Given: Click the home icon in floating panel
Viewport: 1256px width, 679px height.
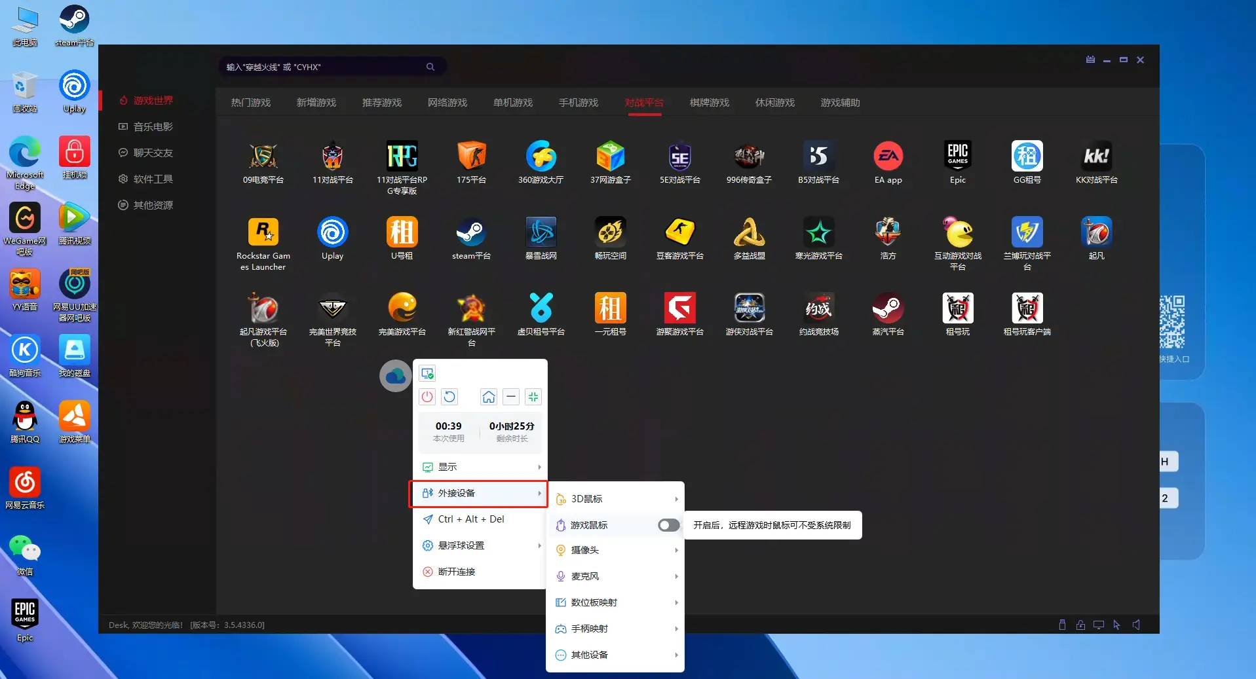Looking at the screenshot, I should pyautogui.click(x=489, y=397).
